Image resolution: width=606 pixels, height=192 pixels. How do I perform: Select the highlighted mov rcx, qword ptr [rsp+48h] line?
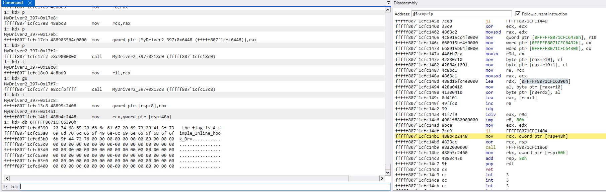[x=499, y=136]
